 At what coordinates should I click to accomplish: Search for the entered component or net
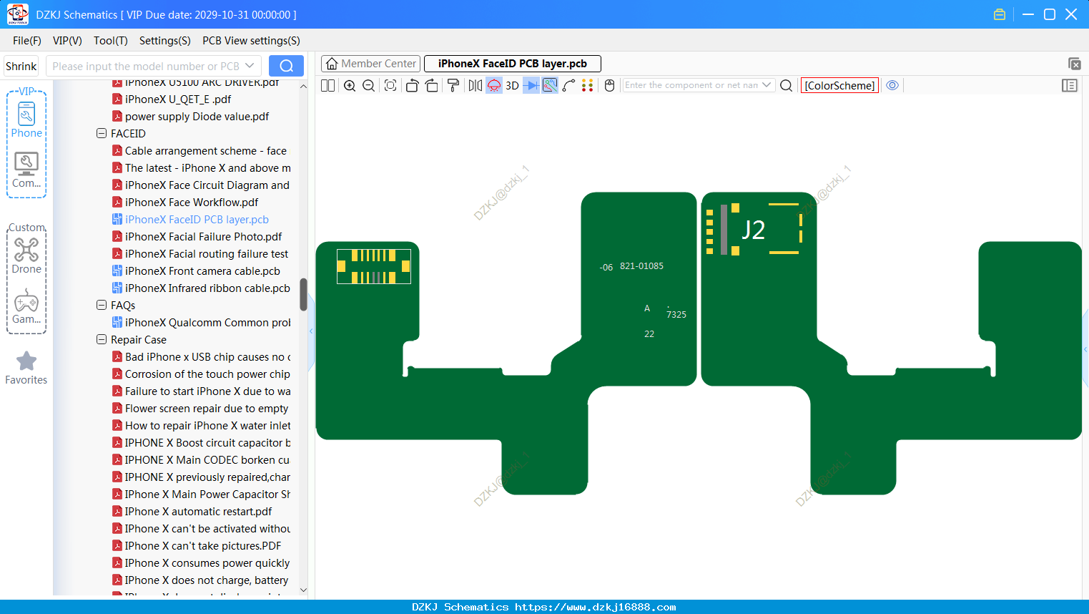click(786, 85)
